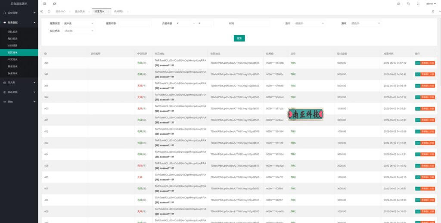Switch to the first tab beside home icon

[x=60, y=12]
